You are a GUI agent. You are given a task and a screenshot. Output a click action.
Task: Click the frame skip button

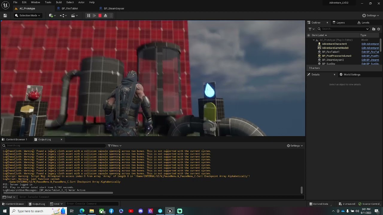[94, 16]
